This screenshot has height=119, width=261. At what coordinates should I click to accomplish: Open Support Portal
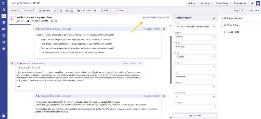[x=240, y=3]
